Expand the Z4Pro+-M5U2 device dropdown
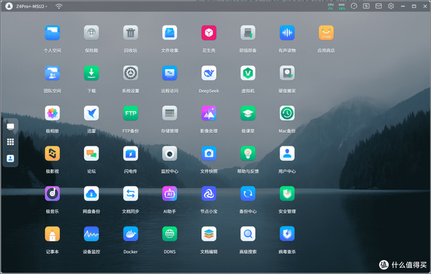Image resolution: width=431 pixels, height=274 pixels. 32,6
